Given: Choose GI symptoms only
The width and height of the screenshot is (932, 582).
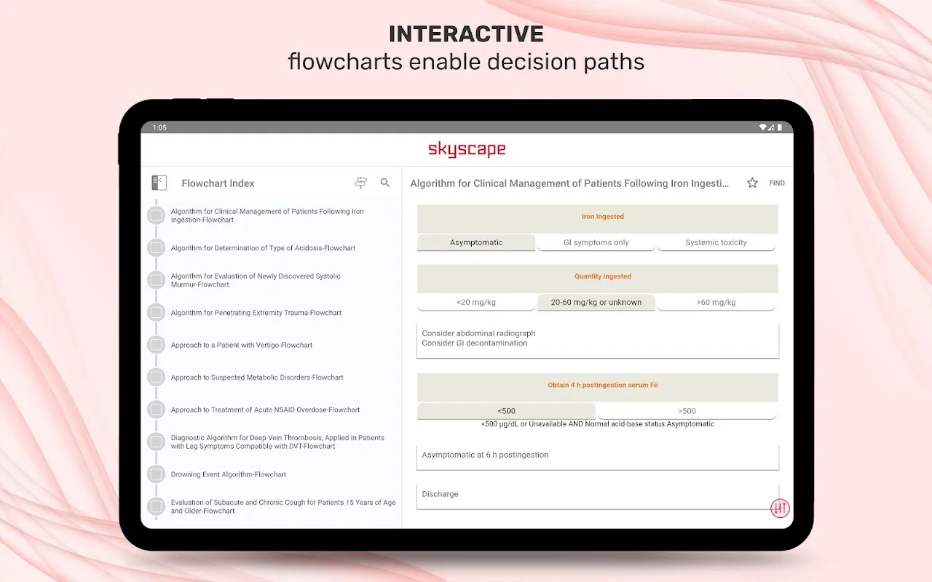Looking at the screenshot, I should tap(596, 243).
